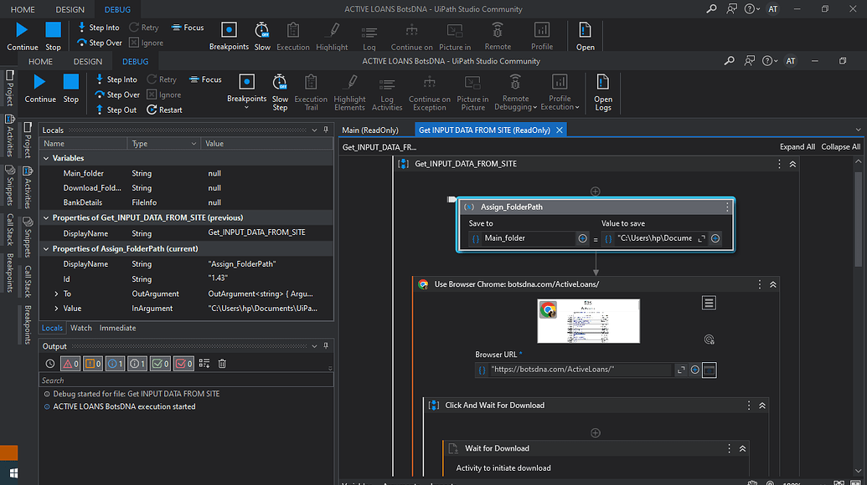Click the Slow Step icon
The image size is (867, 485).
pos(280,82)
